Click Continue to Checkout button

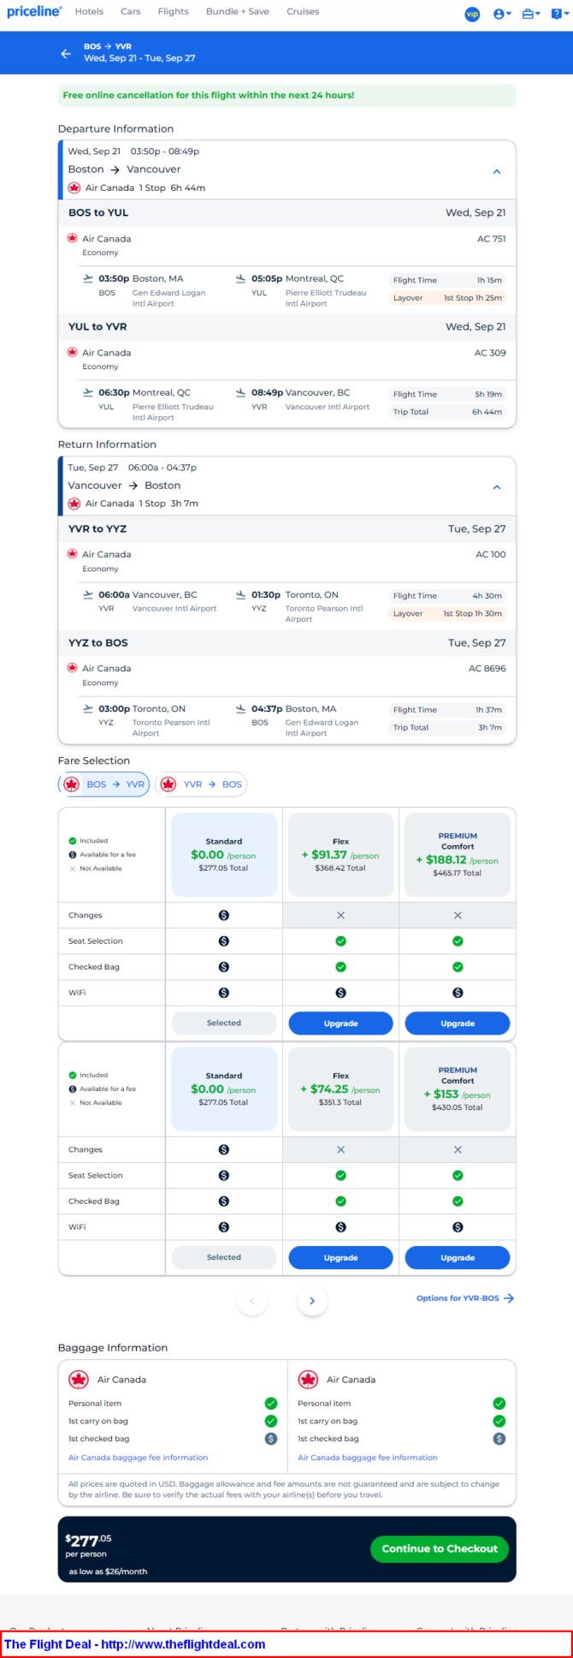tap(440, 1548)
